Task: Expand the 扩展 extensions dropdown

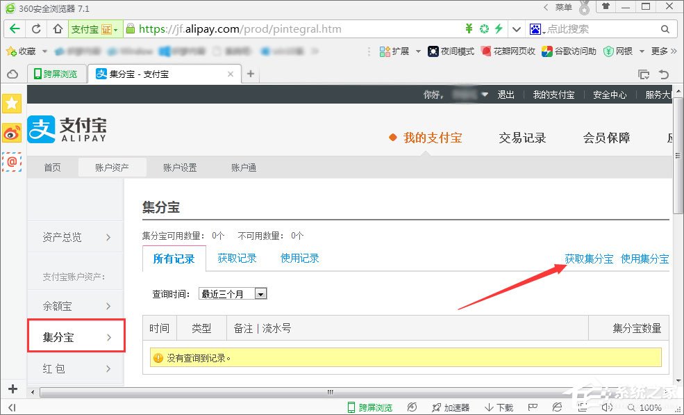Action: tap(398, 51)
